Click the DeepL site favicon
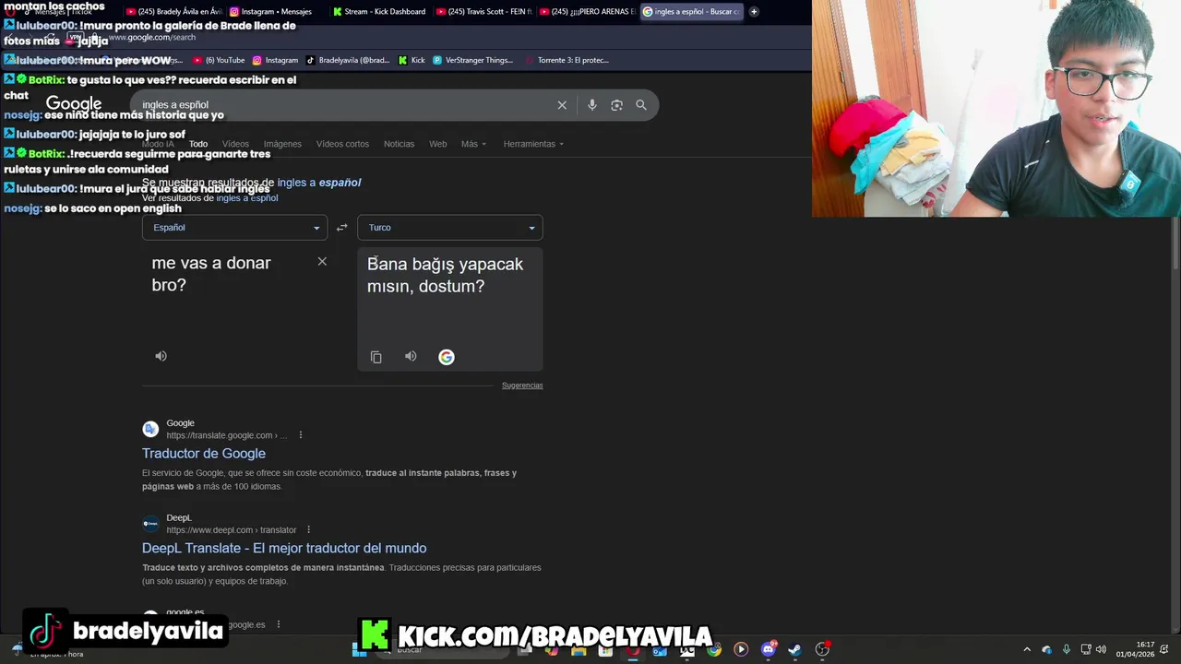Image resolution: width=1181 pixels, height=664 pixels. [x=150, y=524]
